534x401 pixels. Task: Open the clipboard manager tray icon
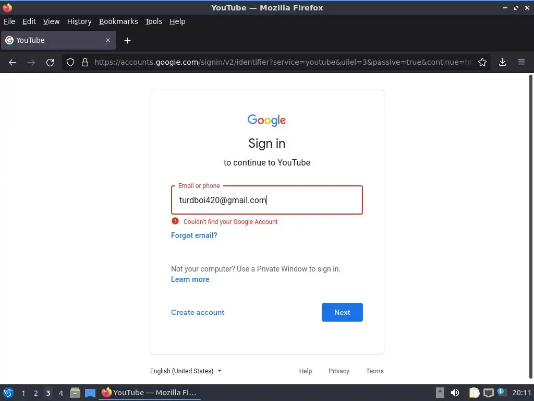(474, 393)
